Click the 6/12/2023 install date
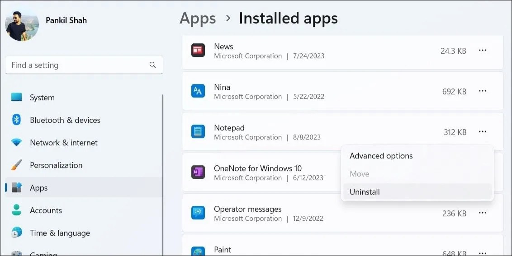This screenshot has height=256, width=512. pyautogui.click(x=308, y=178)
